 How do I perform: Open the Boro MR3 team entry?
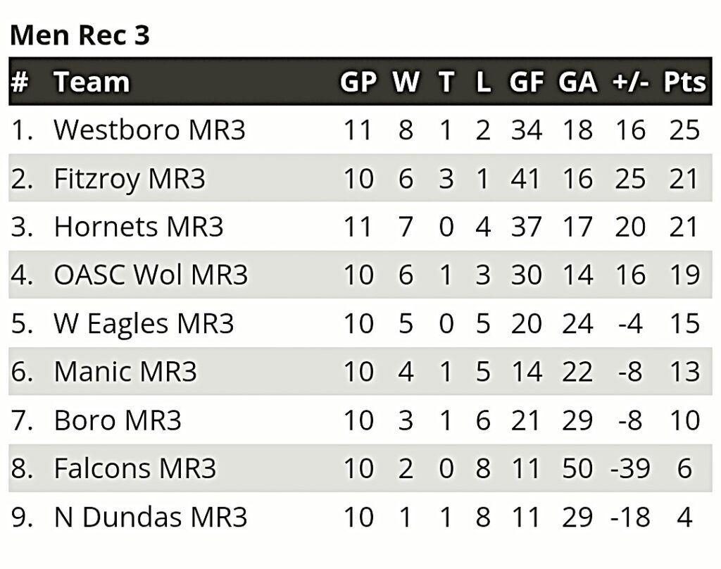pyautogui.click(x=118, y=420)
